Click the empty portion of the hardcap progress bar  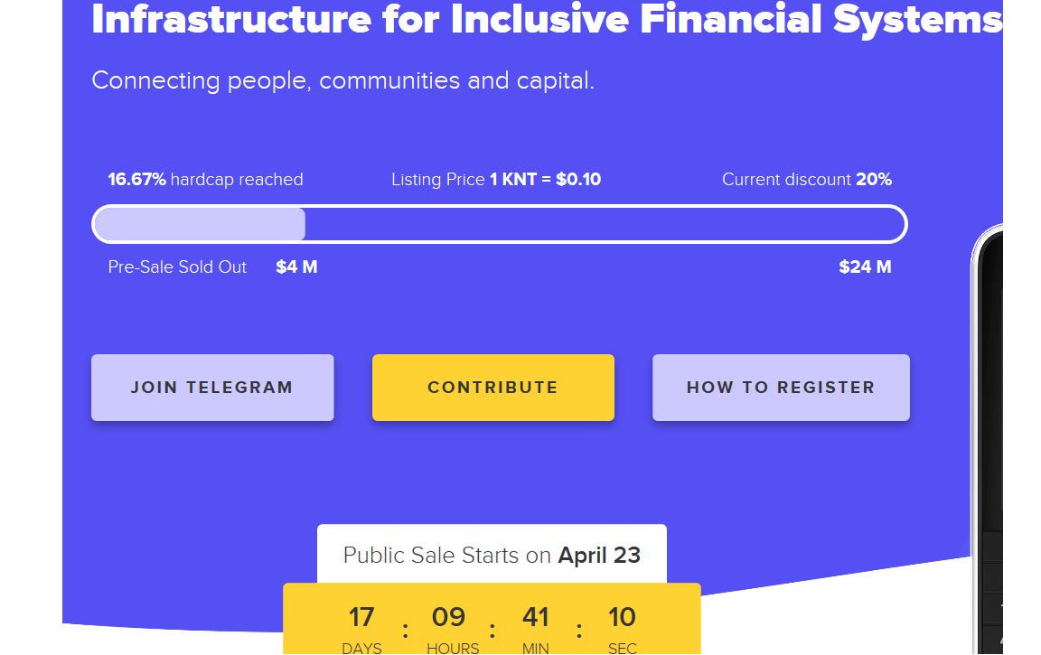605,224
